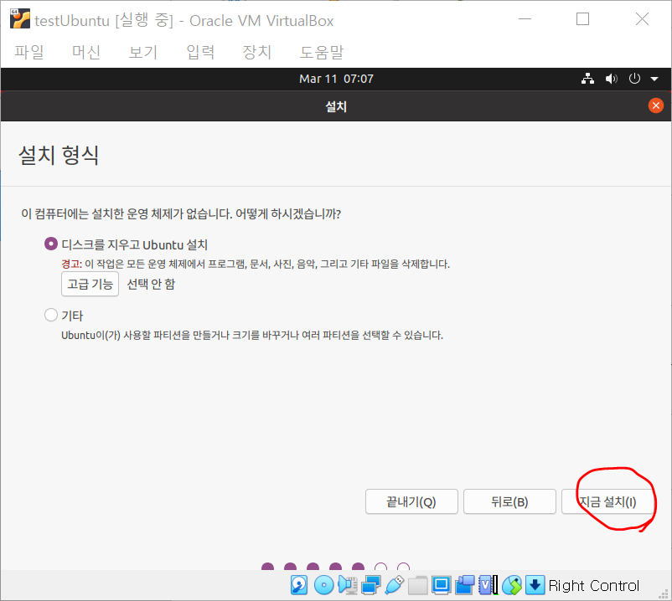Click the Ubuntu network status icon
The width and height of the screenshot is (672, 601).
587,79
